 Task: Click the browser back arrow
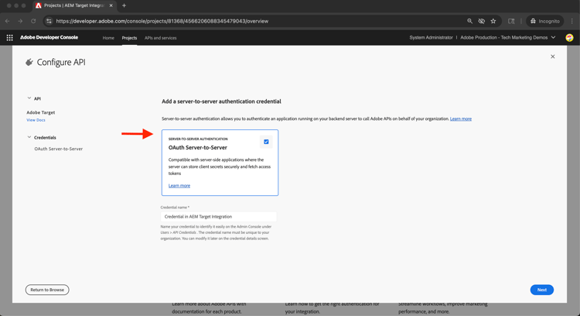pyautogui.click(x=8, y=21)
